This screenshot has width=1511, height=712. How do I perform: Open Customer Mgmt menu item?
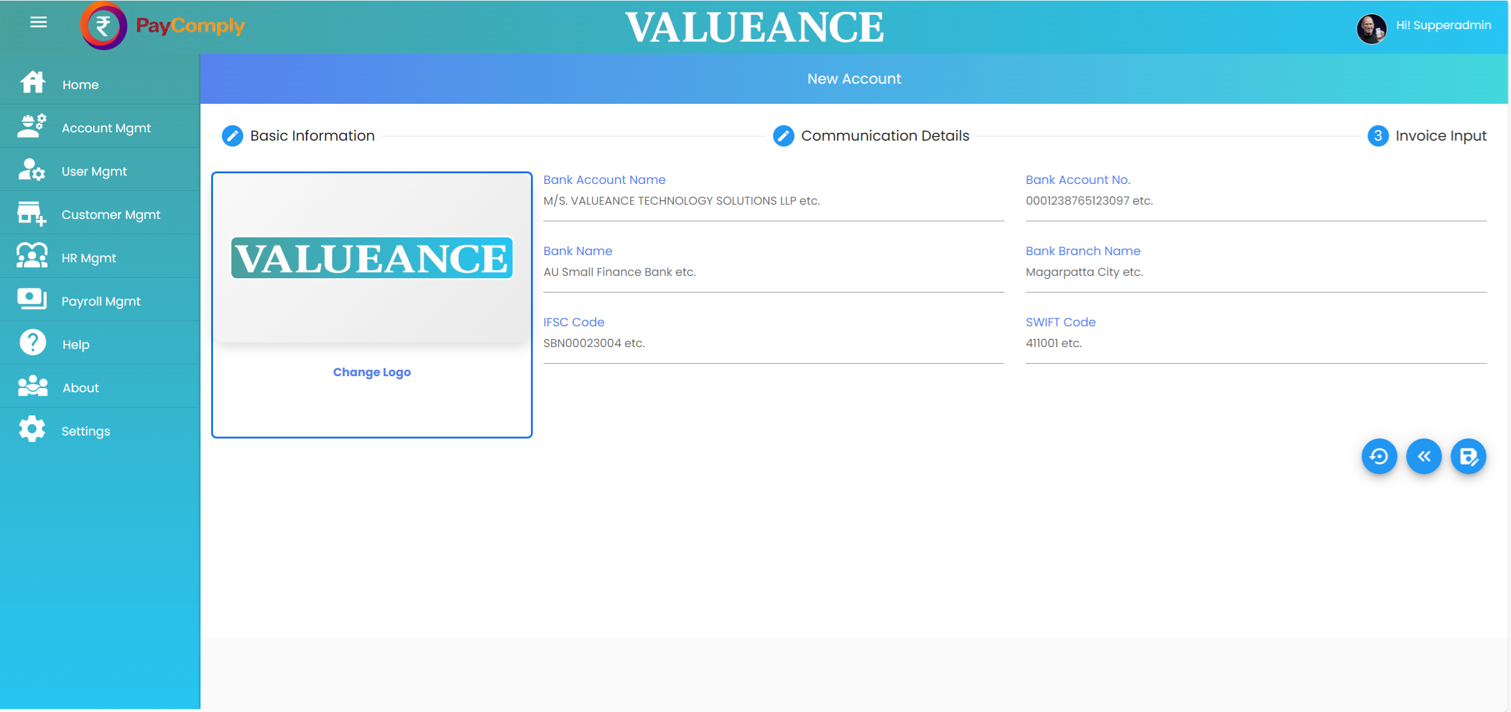click(x=100, y=212)
